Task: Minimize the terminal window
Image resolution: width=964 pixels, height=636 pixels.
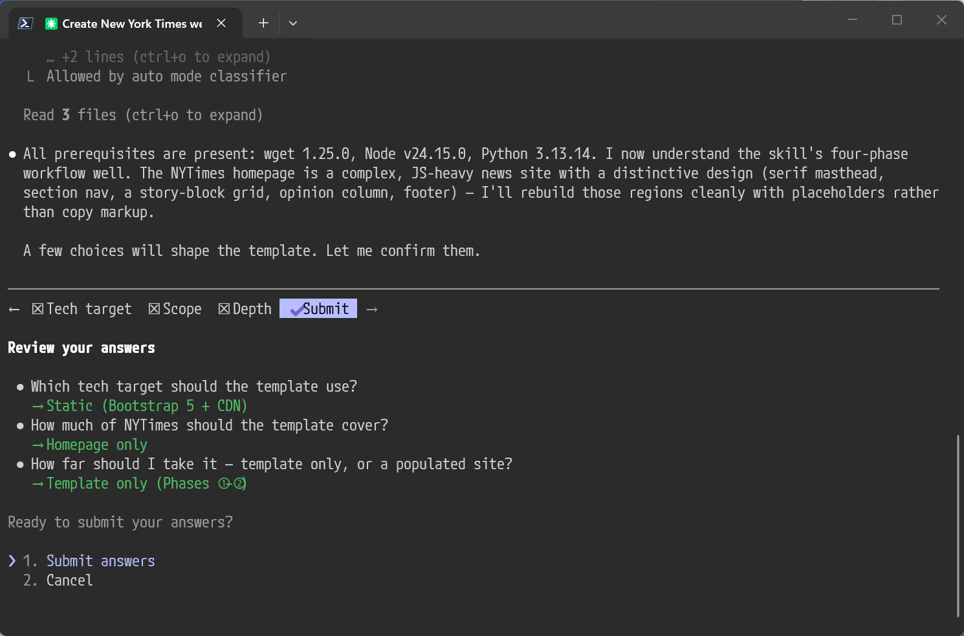Action: [853, 19]
